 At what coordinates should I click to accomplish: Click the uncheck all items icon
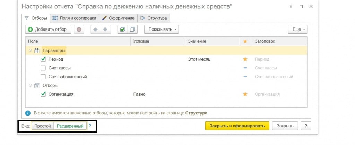click(132, 29)
